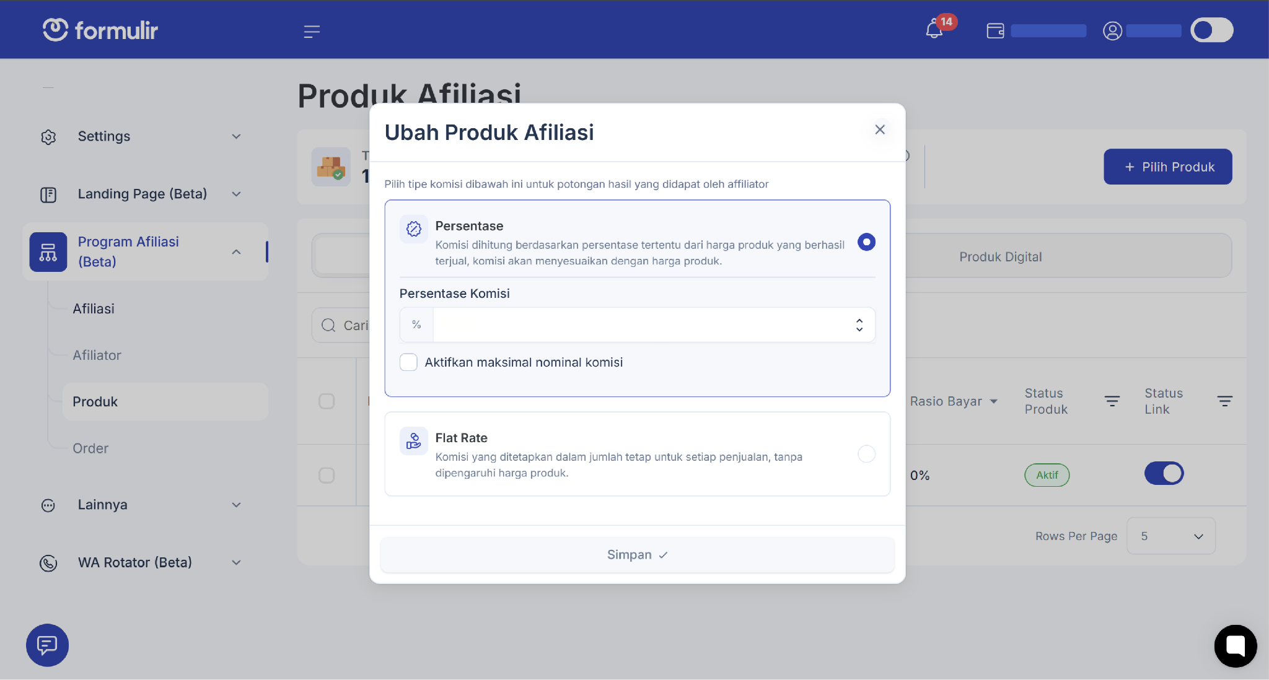
Task: Open feedback chat bubble icon bottom left
Action: pyautogui.click(x=47, y=645)
